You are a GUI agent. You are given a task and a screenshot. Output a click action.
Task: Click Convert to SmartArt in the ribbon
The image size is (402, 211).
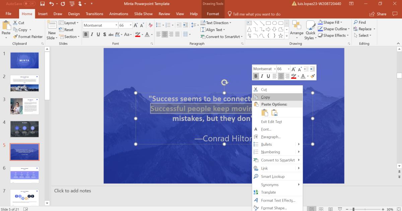coord(221,37)
